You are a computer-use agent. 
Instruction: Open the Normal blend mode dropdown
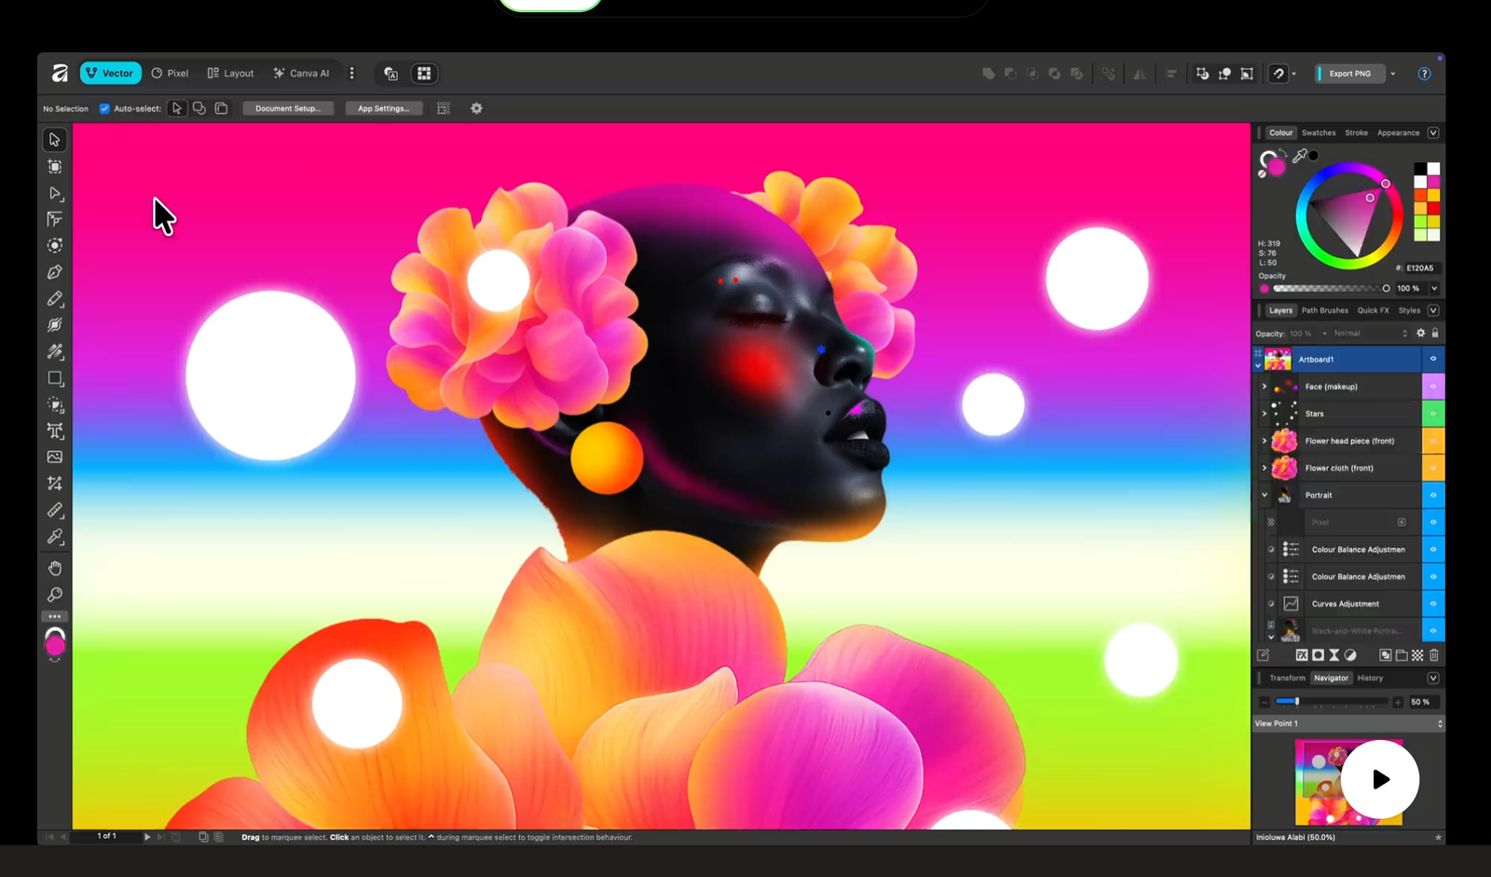[1370, 334]
